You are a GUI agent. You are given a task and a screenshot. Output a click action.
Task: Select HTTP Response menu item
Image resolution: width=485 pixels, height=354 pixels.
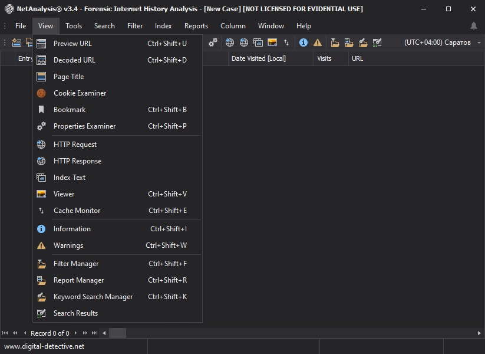[x=117, y=161]
